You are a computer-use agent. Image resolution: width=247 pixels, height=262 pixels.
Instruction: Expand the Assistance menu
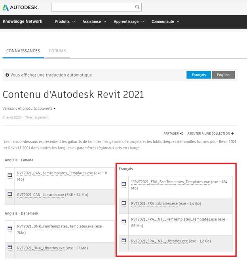pos(94,21)
